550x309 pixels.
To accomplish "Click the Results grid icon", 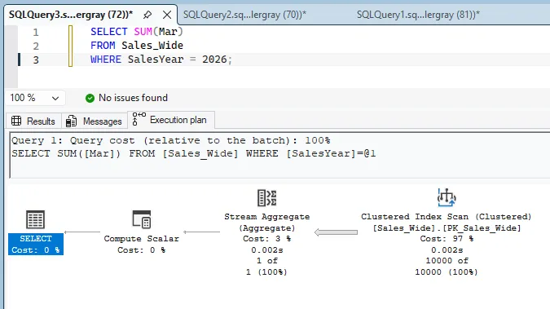I will [16, 121].
